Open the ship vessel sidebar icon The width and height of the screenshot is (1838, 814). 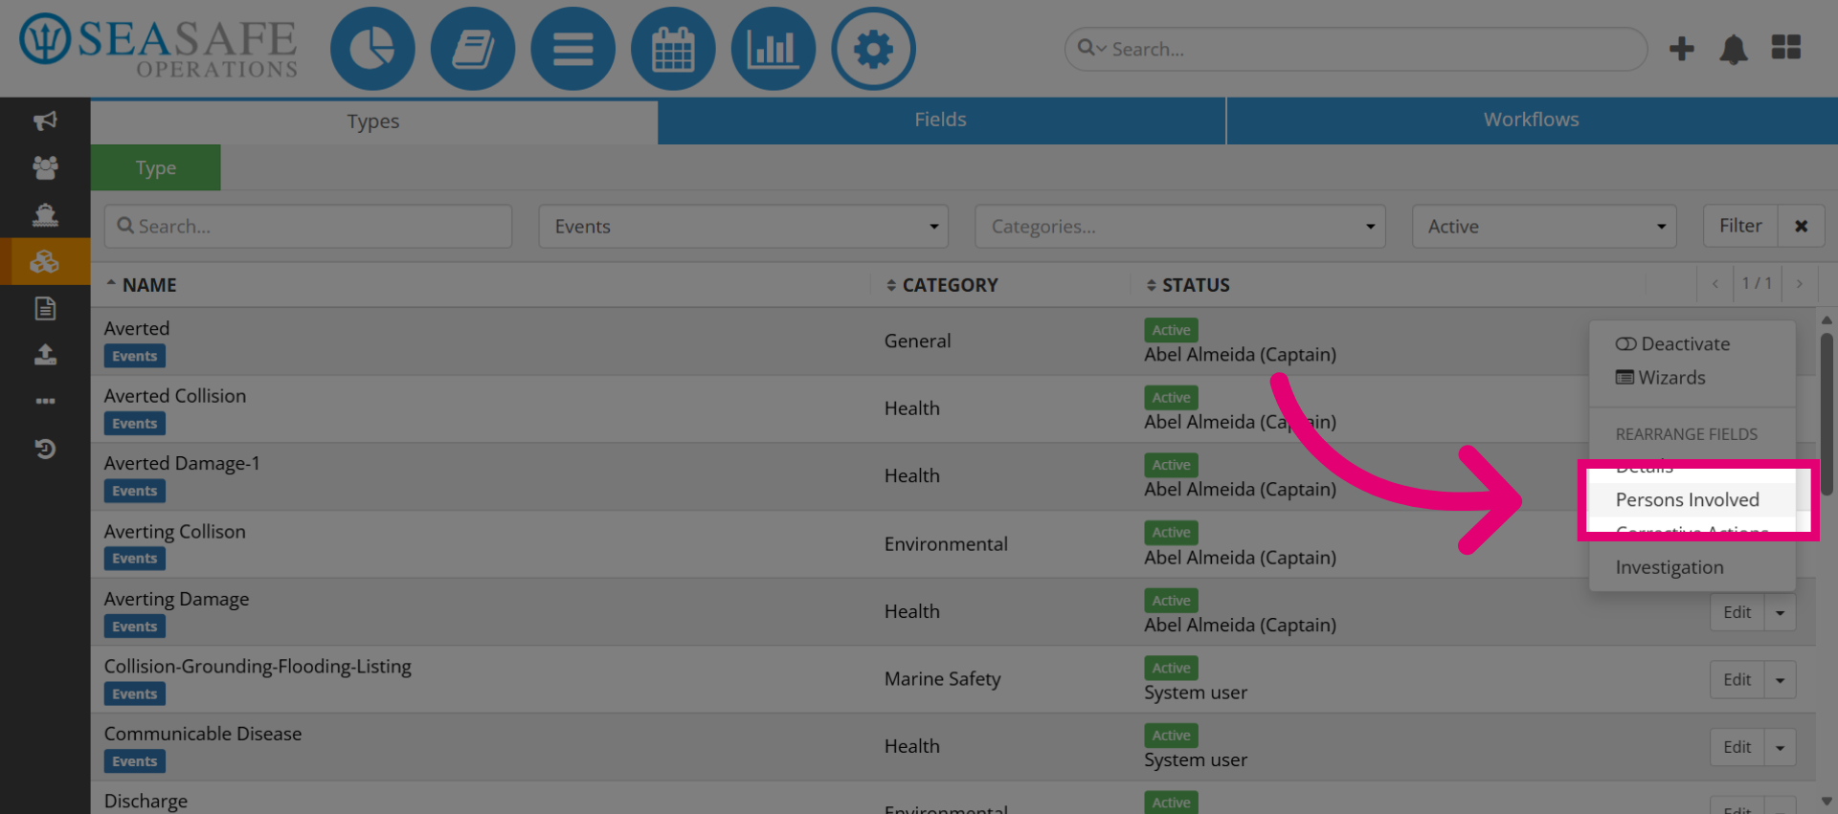(x=45, y=214)
